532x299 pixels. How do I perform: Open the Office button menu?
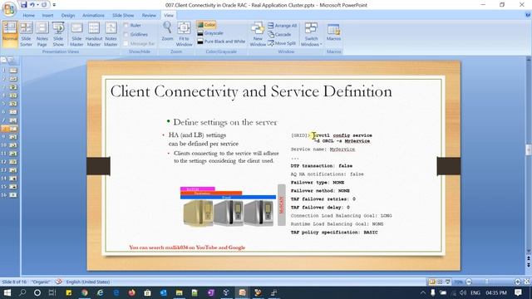pyautogui.click(x=9, y=9)
